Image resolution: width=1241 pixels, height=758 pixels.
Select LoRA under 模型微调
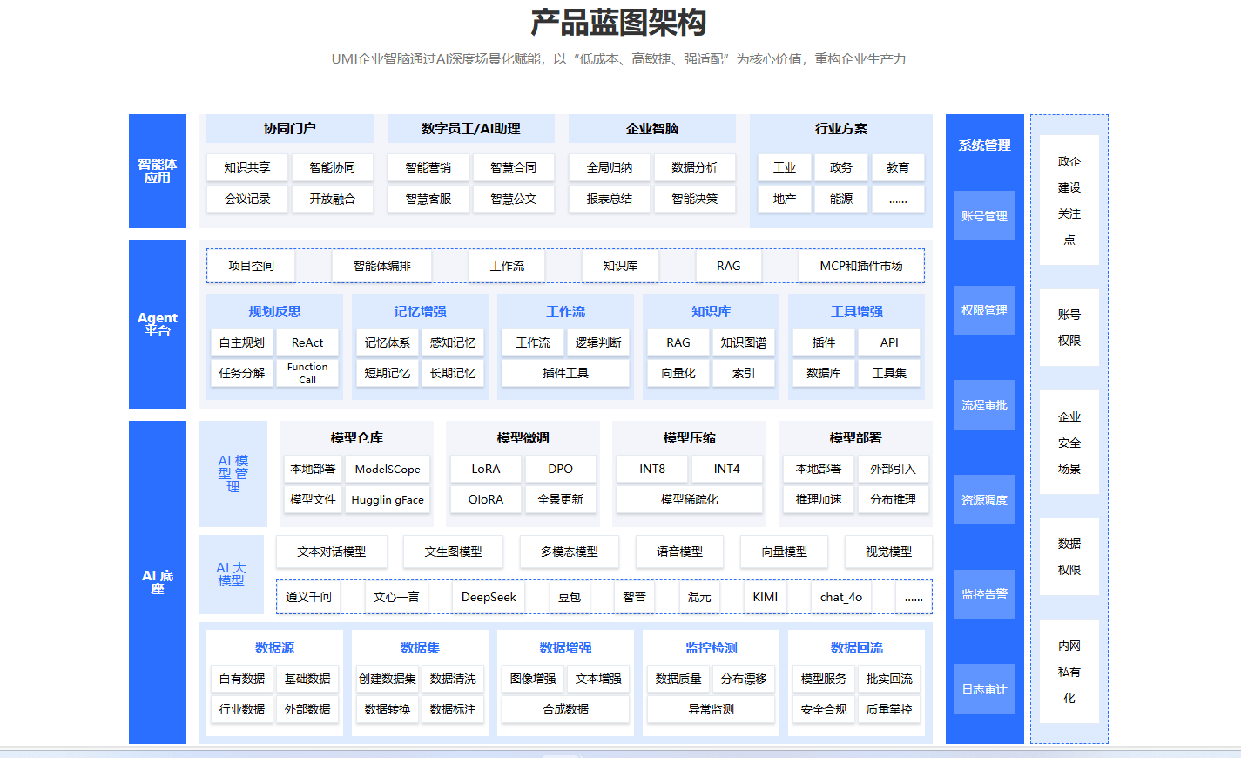(x=486, y=469)
